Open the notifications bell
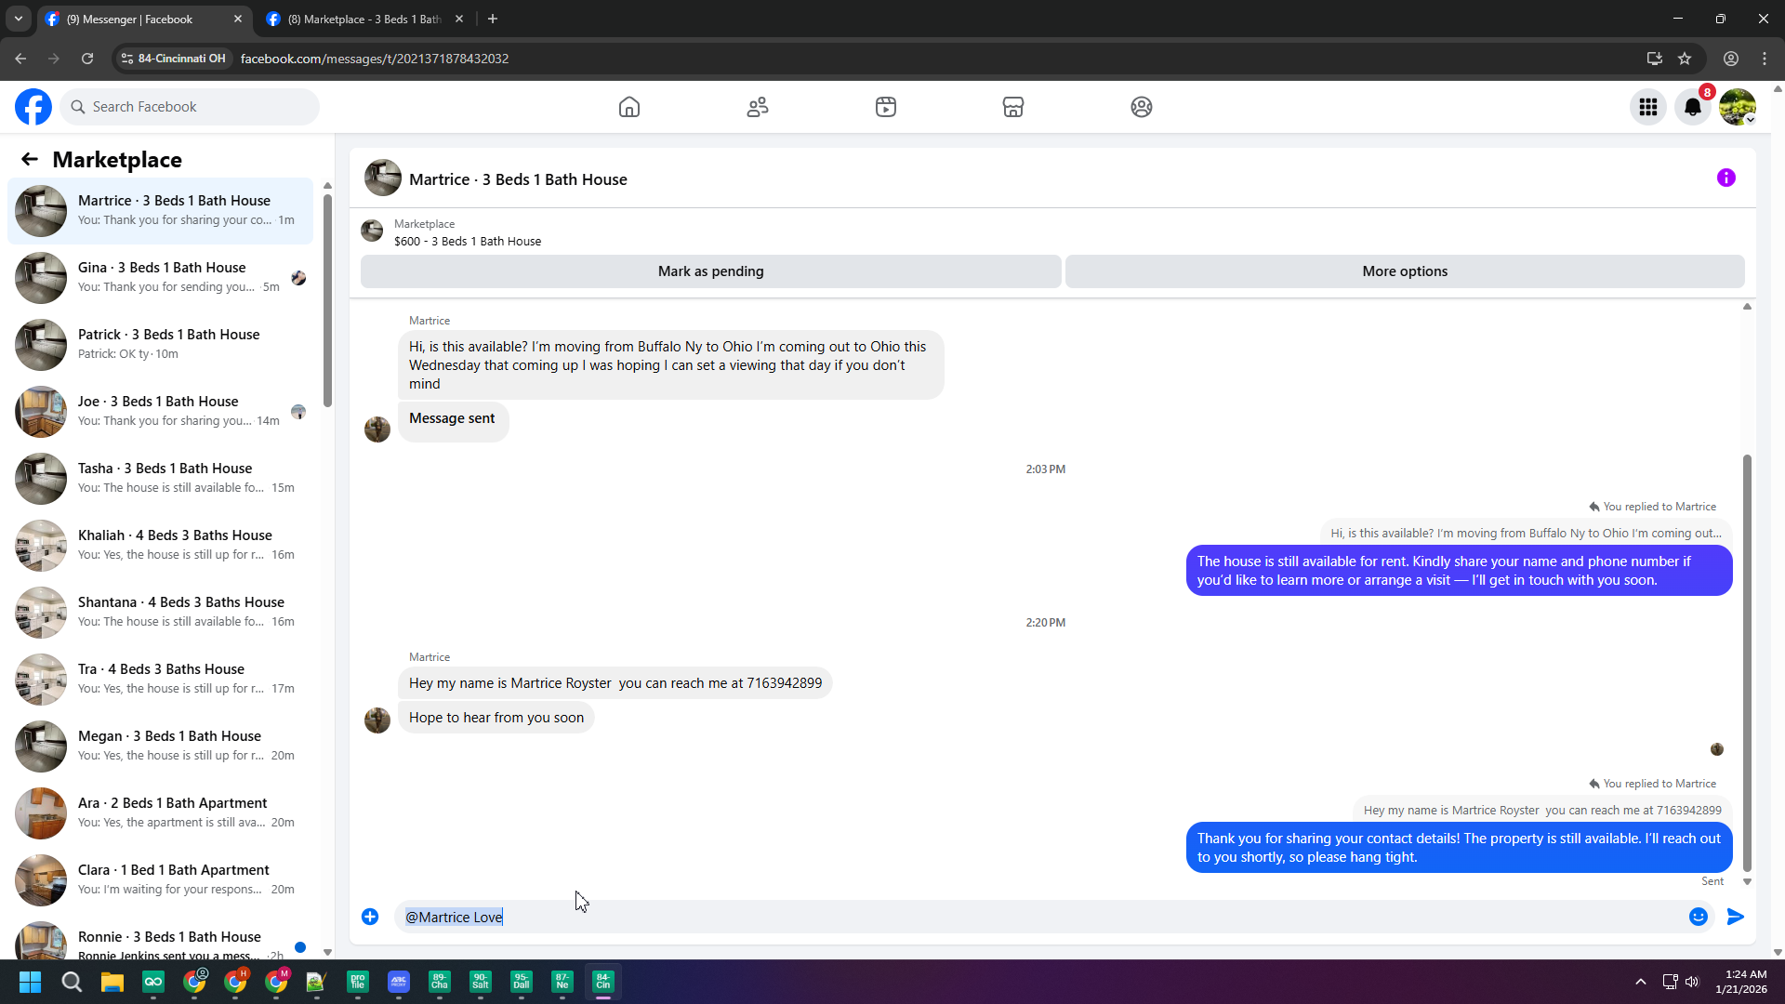This screenshot has height=1004, width=1785. 1693,107
